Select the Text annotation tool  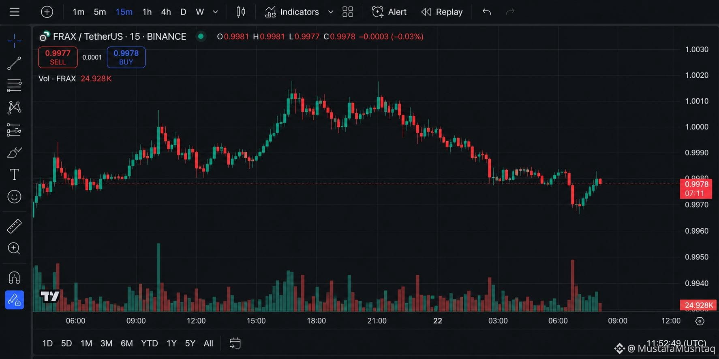14,174
